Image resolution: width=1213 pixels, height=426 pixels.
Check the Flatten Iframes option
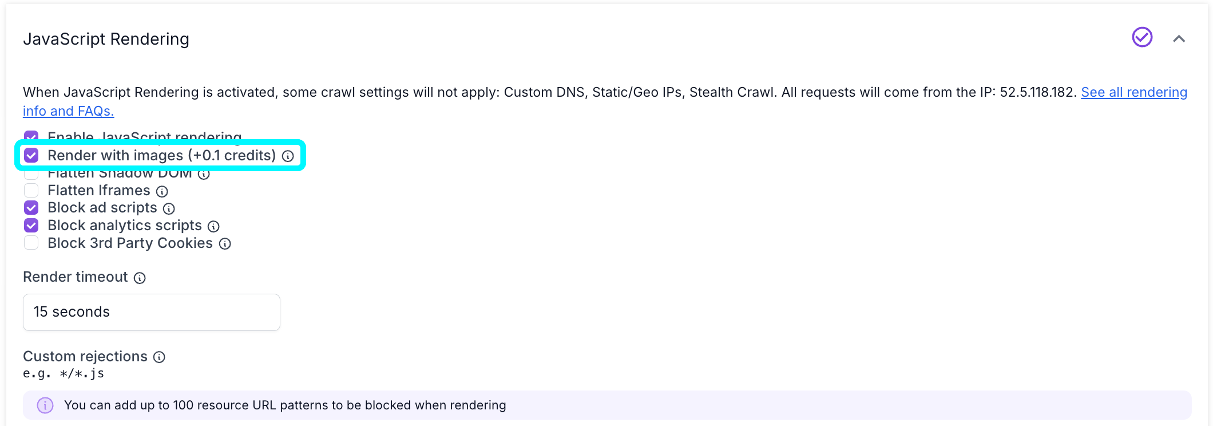pyautogui.click(x=31, y=190)
